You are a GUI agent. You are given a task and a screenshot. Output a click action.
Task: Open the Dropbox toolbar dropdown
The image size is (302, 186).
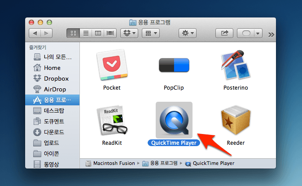click(x=129, y=33)
